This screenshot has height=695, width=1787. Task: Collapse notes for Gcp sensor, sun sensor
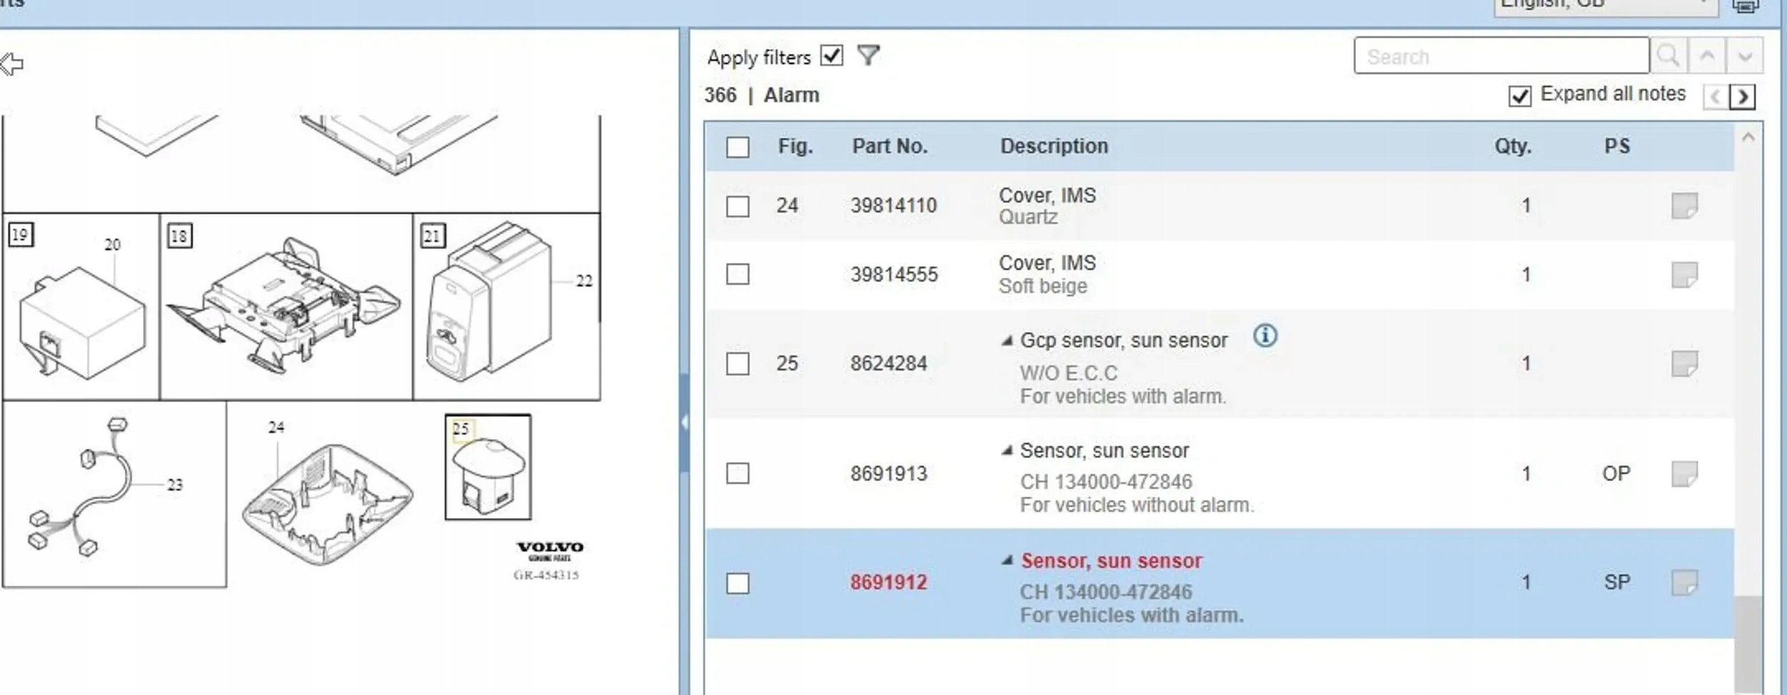pos(1006,341)
